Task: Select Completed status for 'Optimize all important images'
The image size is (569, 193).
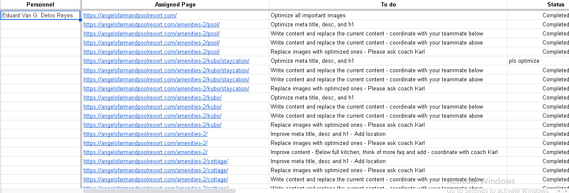Action: pyautogui.click(x=555, y=15)
